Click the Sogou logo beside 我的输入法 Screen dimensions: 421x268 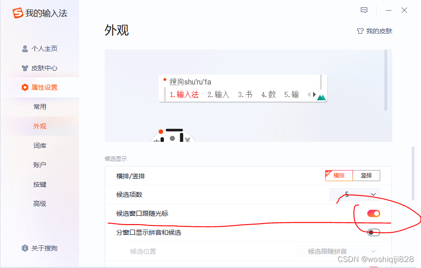pos(18,13)
